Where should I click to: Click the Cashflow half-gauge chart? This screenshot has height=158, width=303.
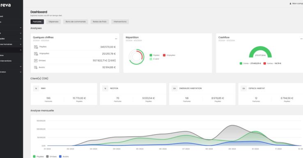(x=260, y=52)
